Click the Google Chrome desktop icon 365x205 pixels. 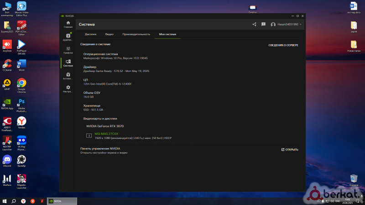click(x=21, y=83)
